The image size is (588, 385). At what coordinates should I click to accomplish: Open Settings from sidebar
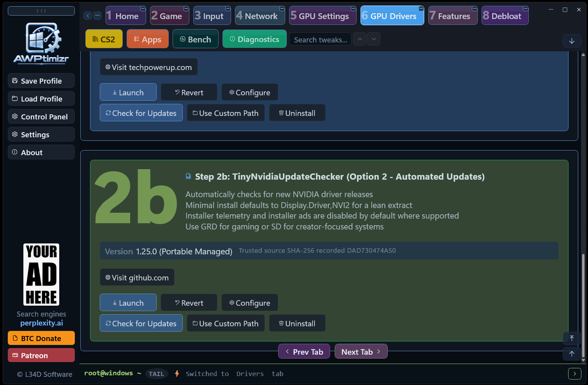point(41,135)
